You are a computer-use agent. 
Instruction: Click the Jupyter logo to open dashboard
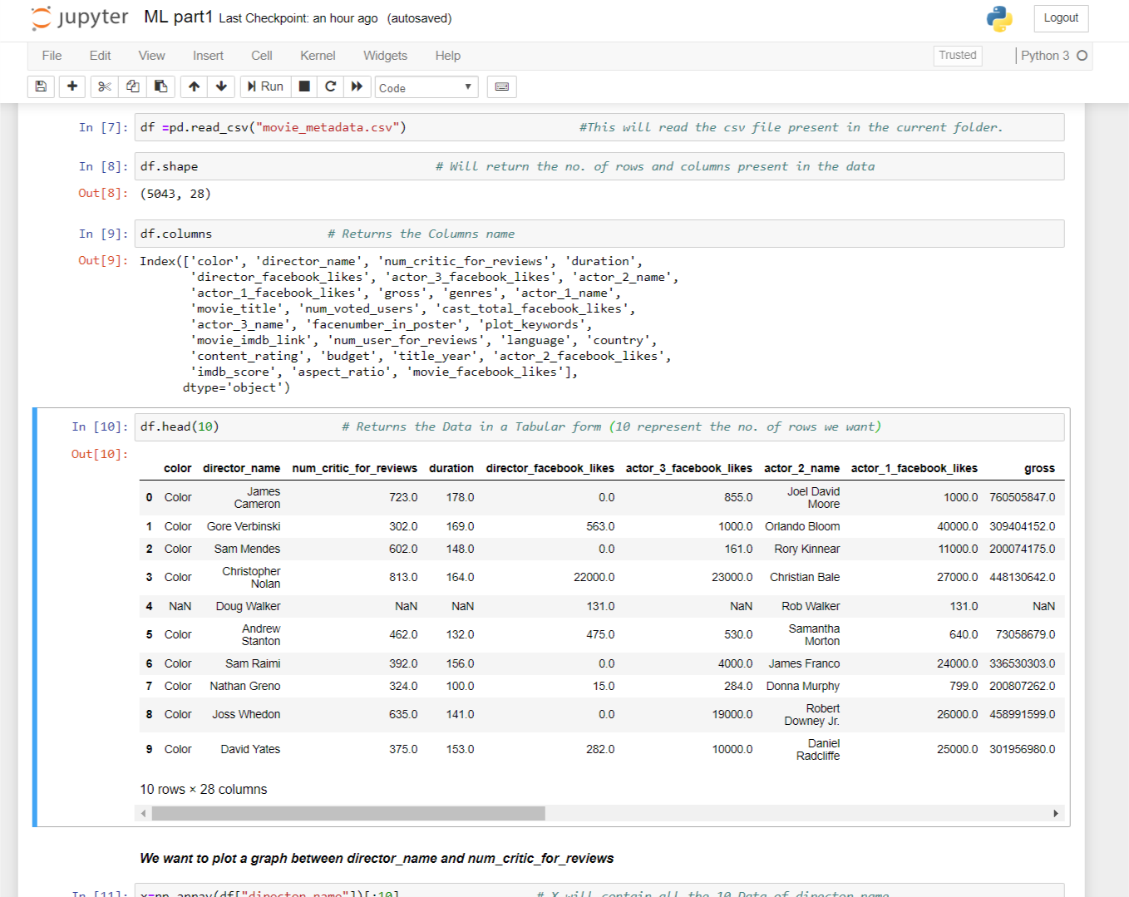tap(80, 17)
